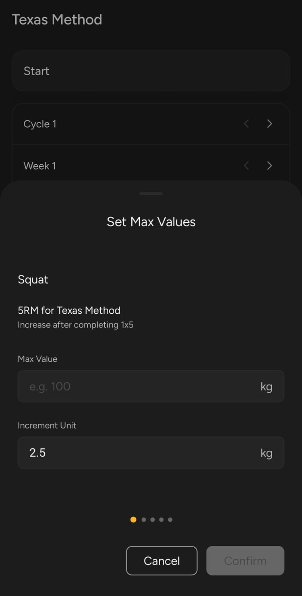Edit the Increment Unit field showing 2.5
This screenshot has width=302, height=596.
point(137,453)
